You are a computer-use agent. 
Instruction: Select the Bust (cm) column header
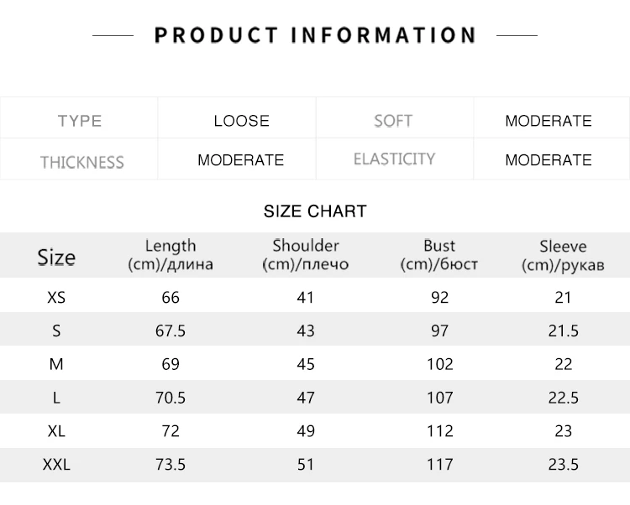[x=439, y=255]
